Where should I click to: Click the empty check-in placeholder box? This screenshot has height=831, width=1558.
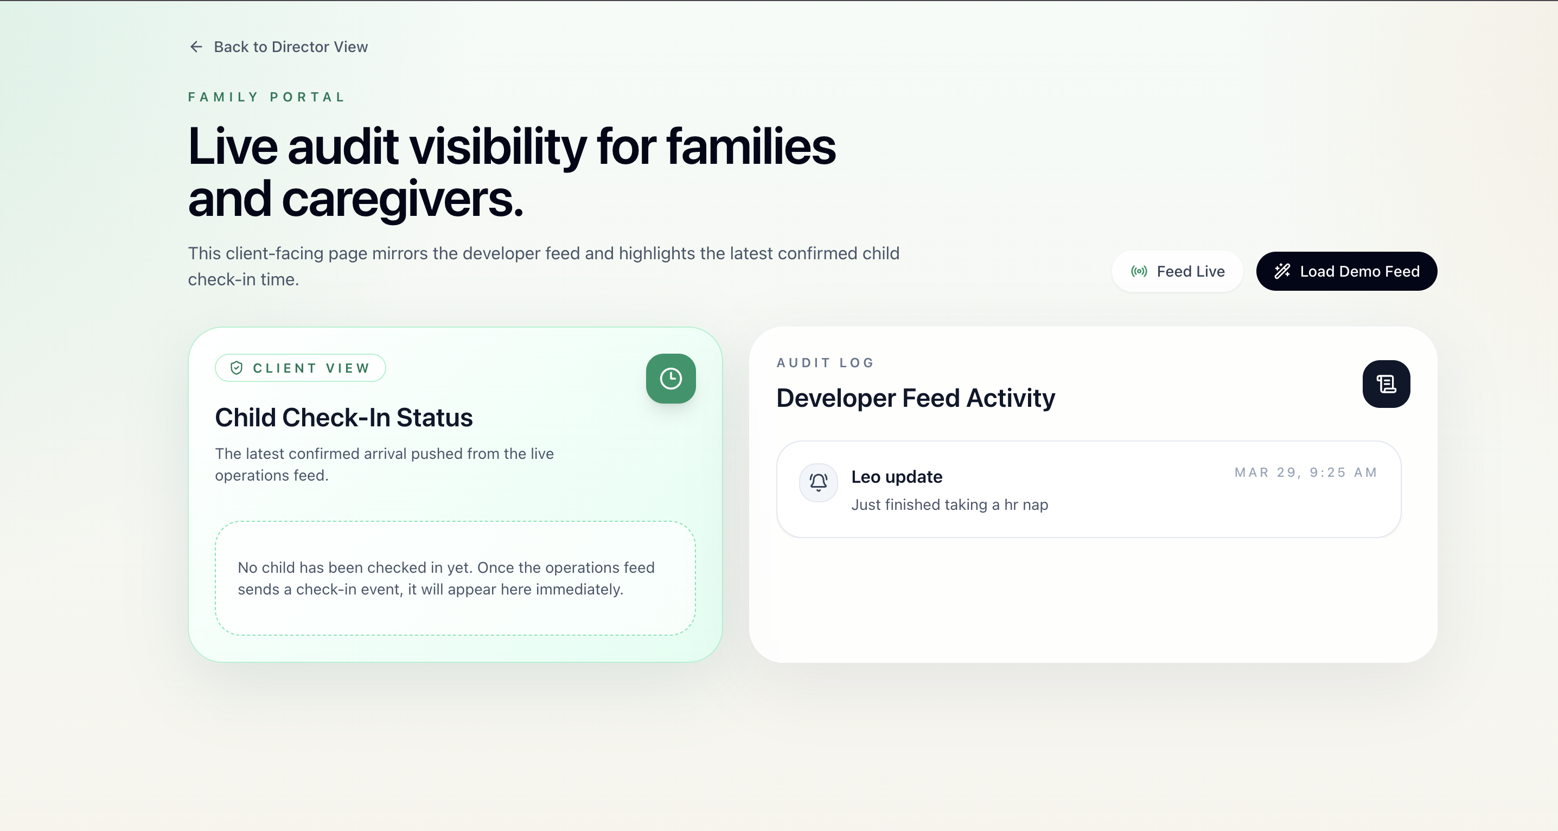(455, 578)
